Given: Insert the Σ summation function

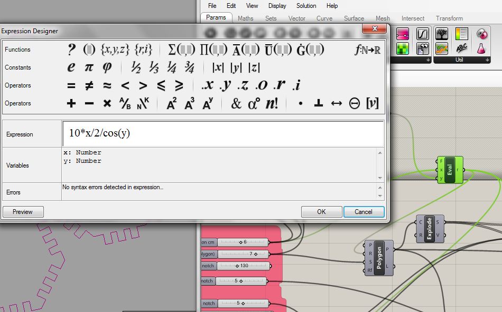Looking at the screenshot, I should [181, 50].
